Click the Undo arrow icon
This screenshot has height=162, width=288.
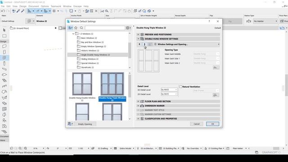(x=3, y=11)
